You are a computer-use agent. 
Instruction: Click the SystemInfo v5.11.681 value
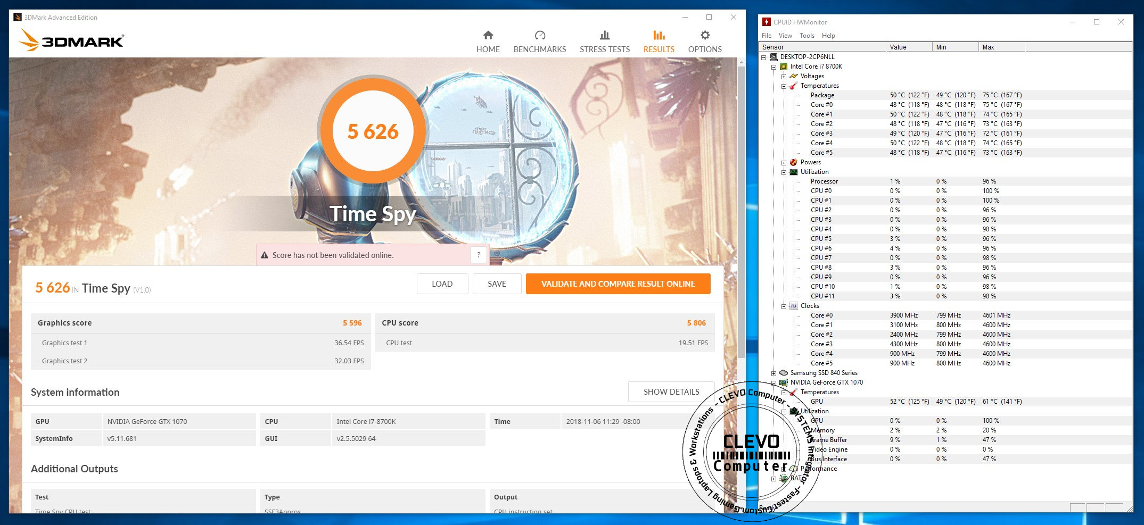point(122,439)
